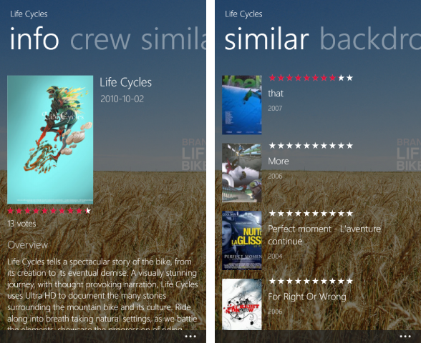Viewport: 421px width, 343px height.
Task: Click the Life Cycles red star rating
Action: coord(49,211)
